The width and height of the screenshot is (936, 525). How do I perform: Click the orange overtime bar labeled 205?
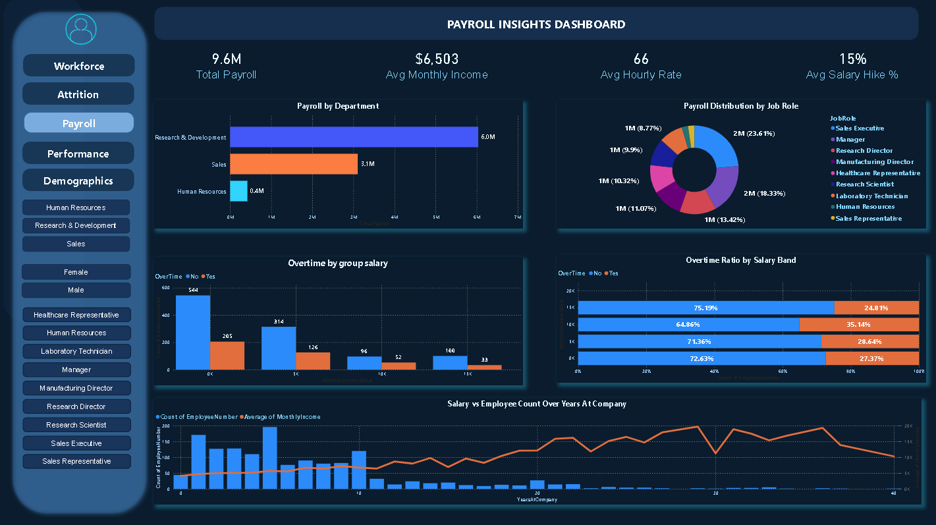pos(227,356)
